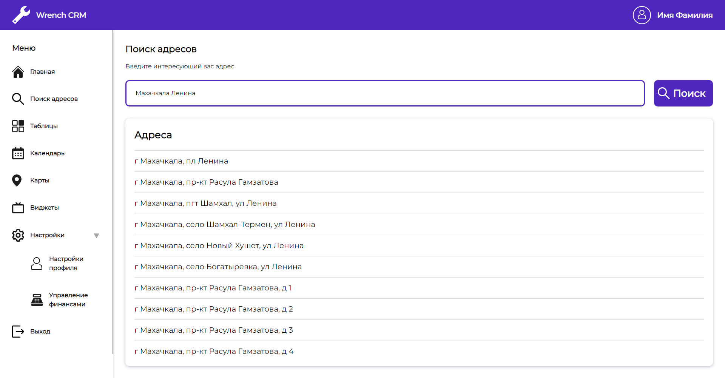The image size is (725, 378).
Task: Select the Главная home icon
Action: 18,71
